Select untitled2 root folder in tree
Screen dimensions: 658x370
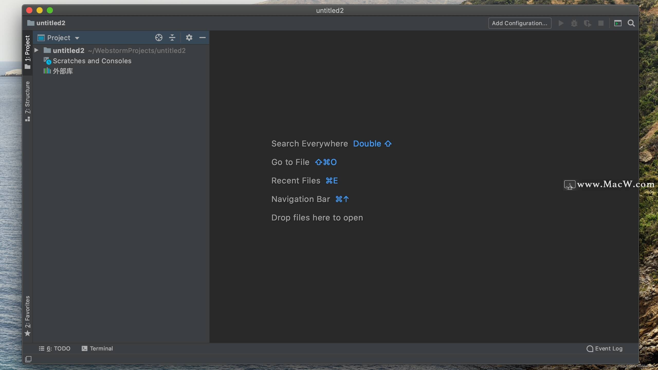[x=69, y=51]
